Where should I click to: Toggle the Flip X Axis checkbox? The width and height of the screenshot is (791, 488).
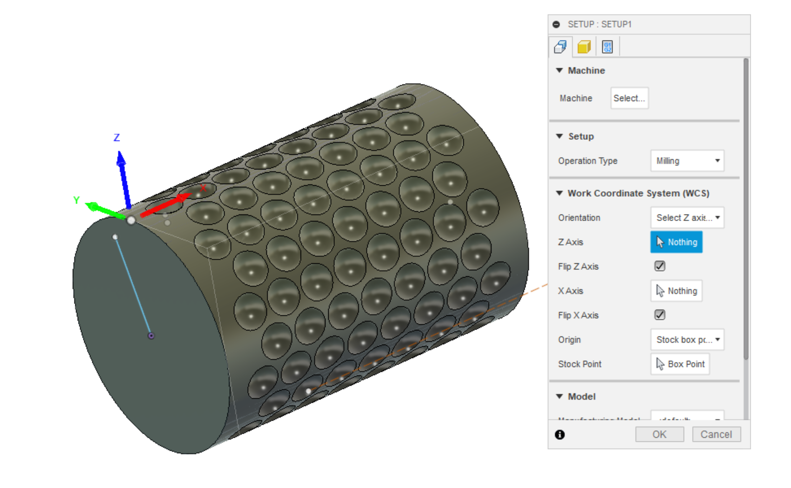[660, 315]
